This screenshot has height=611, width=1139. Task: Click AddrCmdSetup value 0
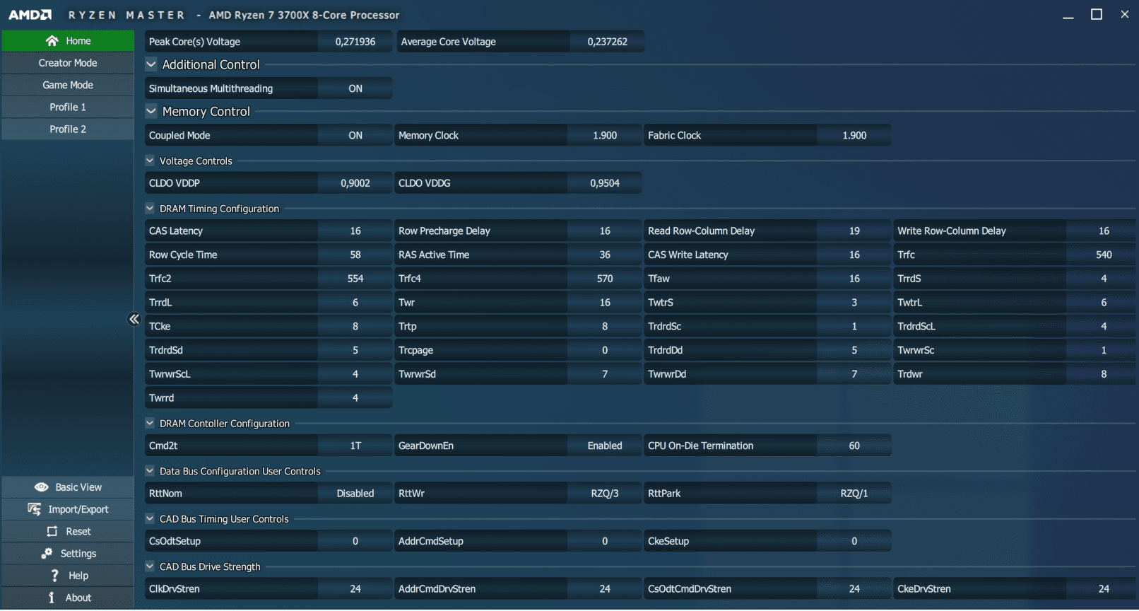coord(605,541)
